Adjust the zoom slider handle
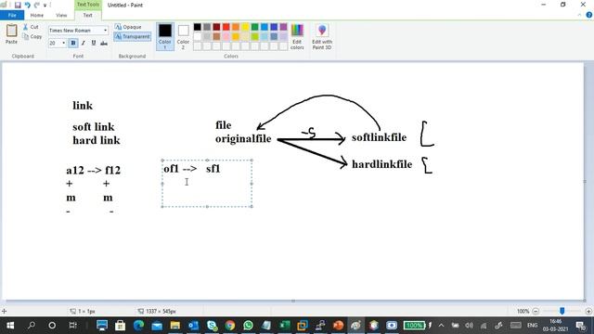Image resolution: width=594 pixels, height=334 pixels. [562, 311]
